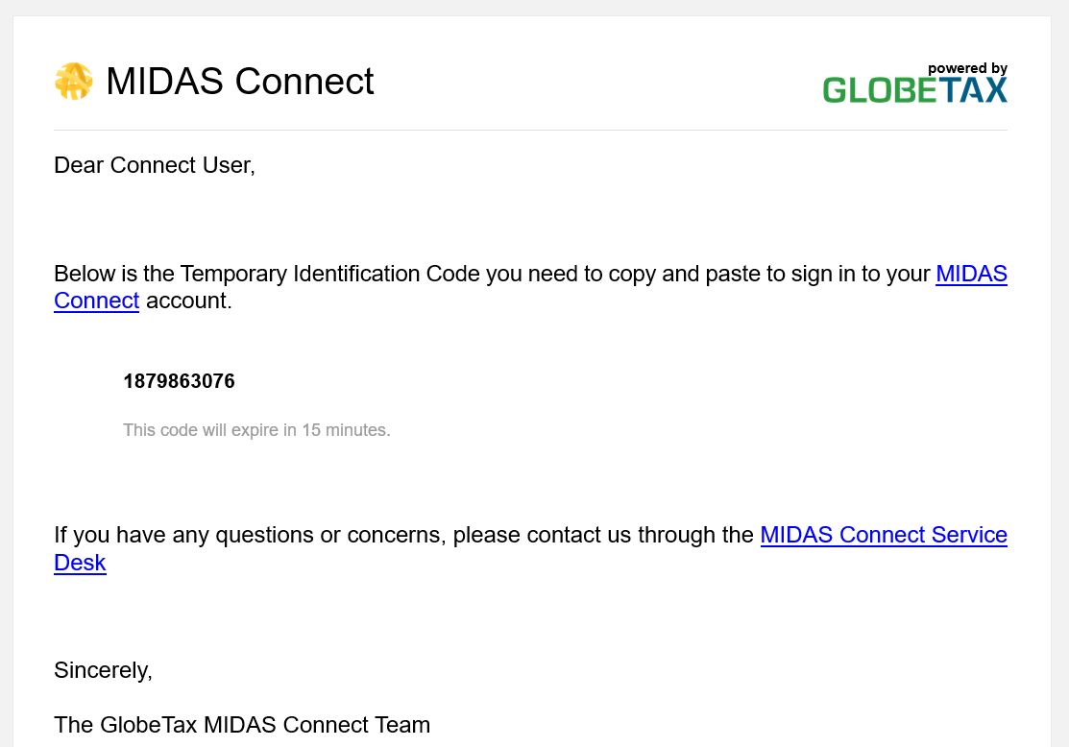Click the "Connect" link before "account."
Image resolution: width=1069 pixels, height=747 pixels.
tap(96, 301)
